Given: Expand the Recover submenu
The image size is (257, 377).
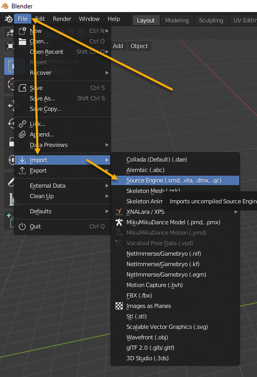Looking at the screenshot, I should [63, 73].
